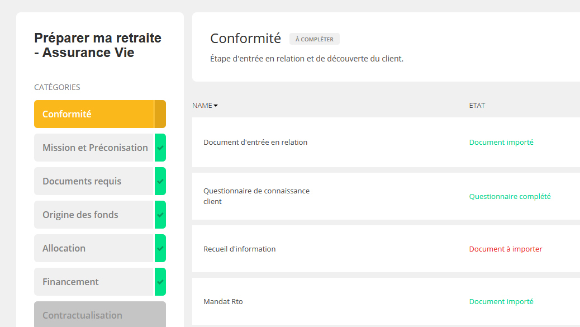Image resolution: width=580 pixels, height=327 pixels.
Task: Open Document d'entrée en relation row
Action: tap(255, 143)
